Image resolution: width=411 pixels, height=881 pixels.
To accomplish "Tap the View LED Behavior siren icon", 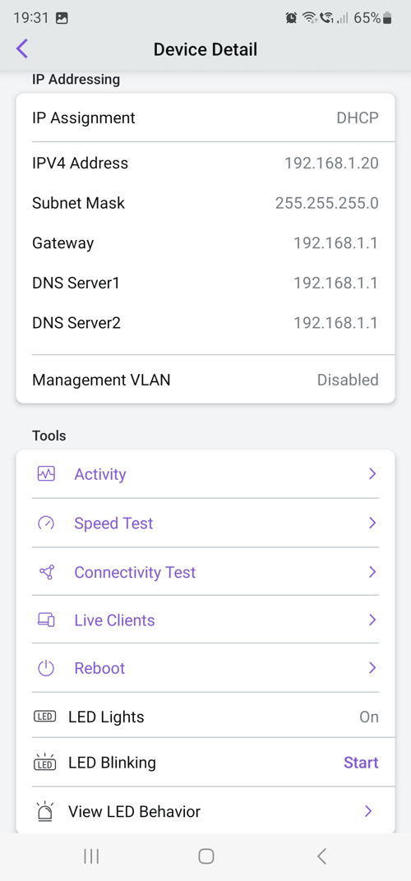I will click(x=45, y=811).
